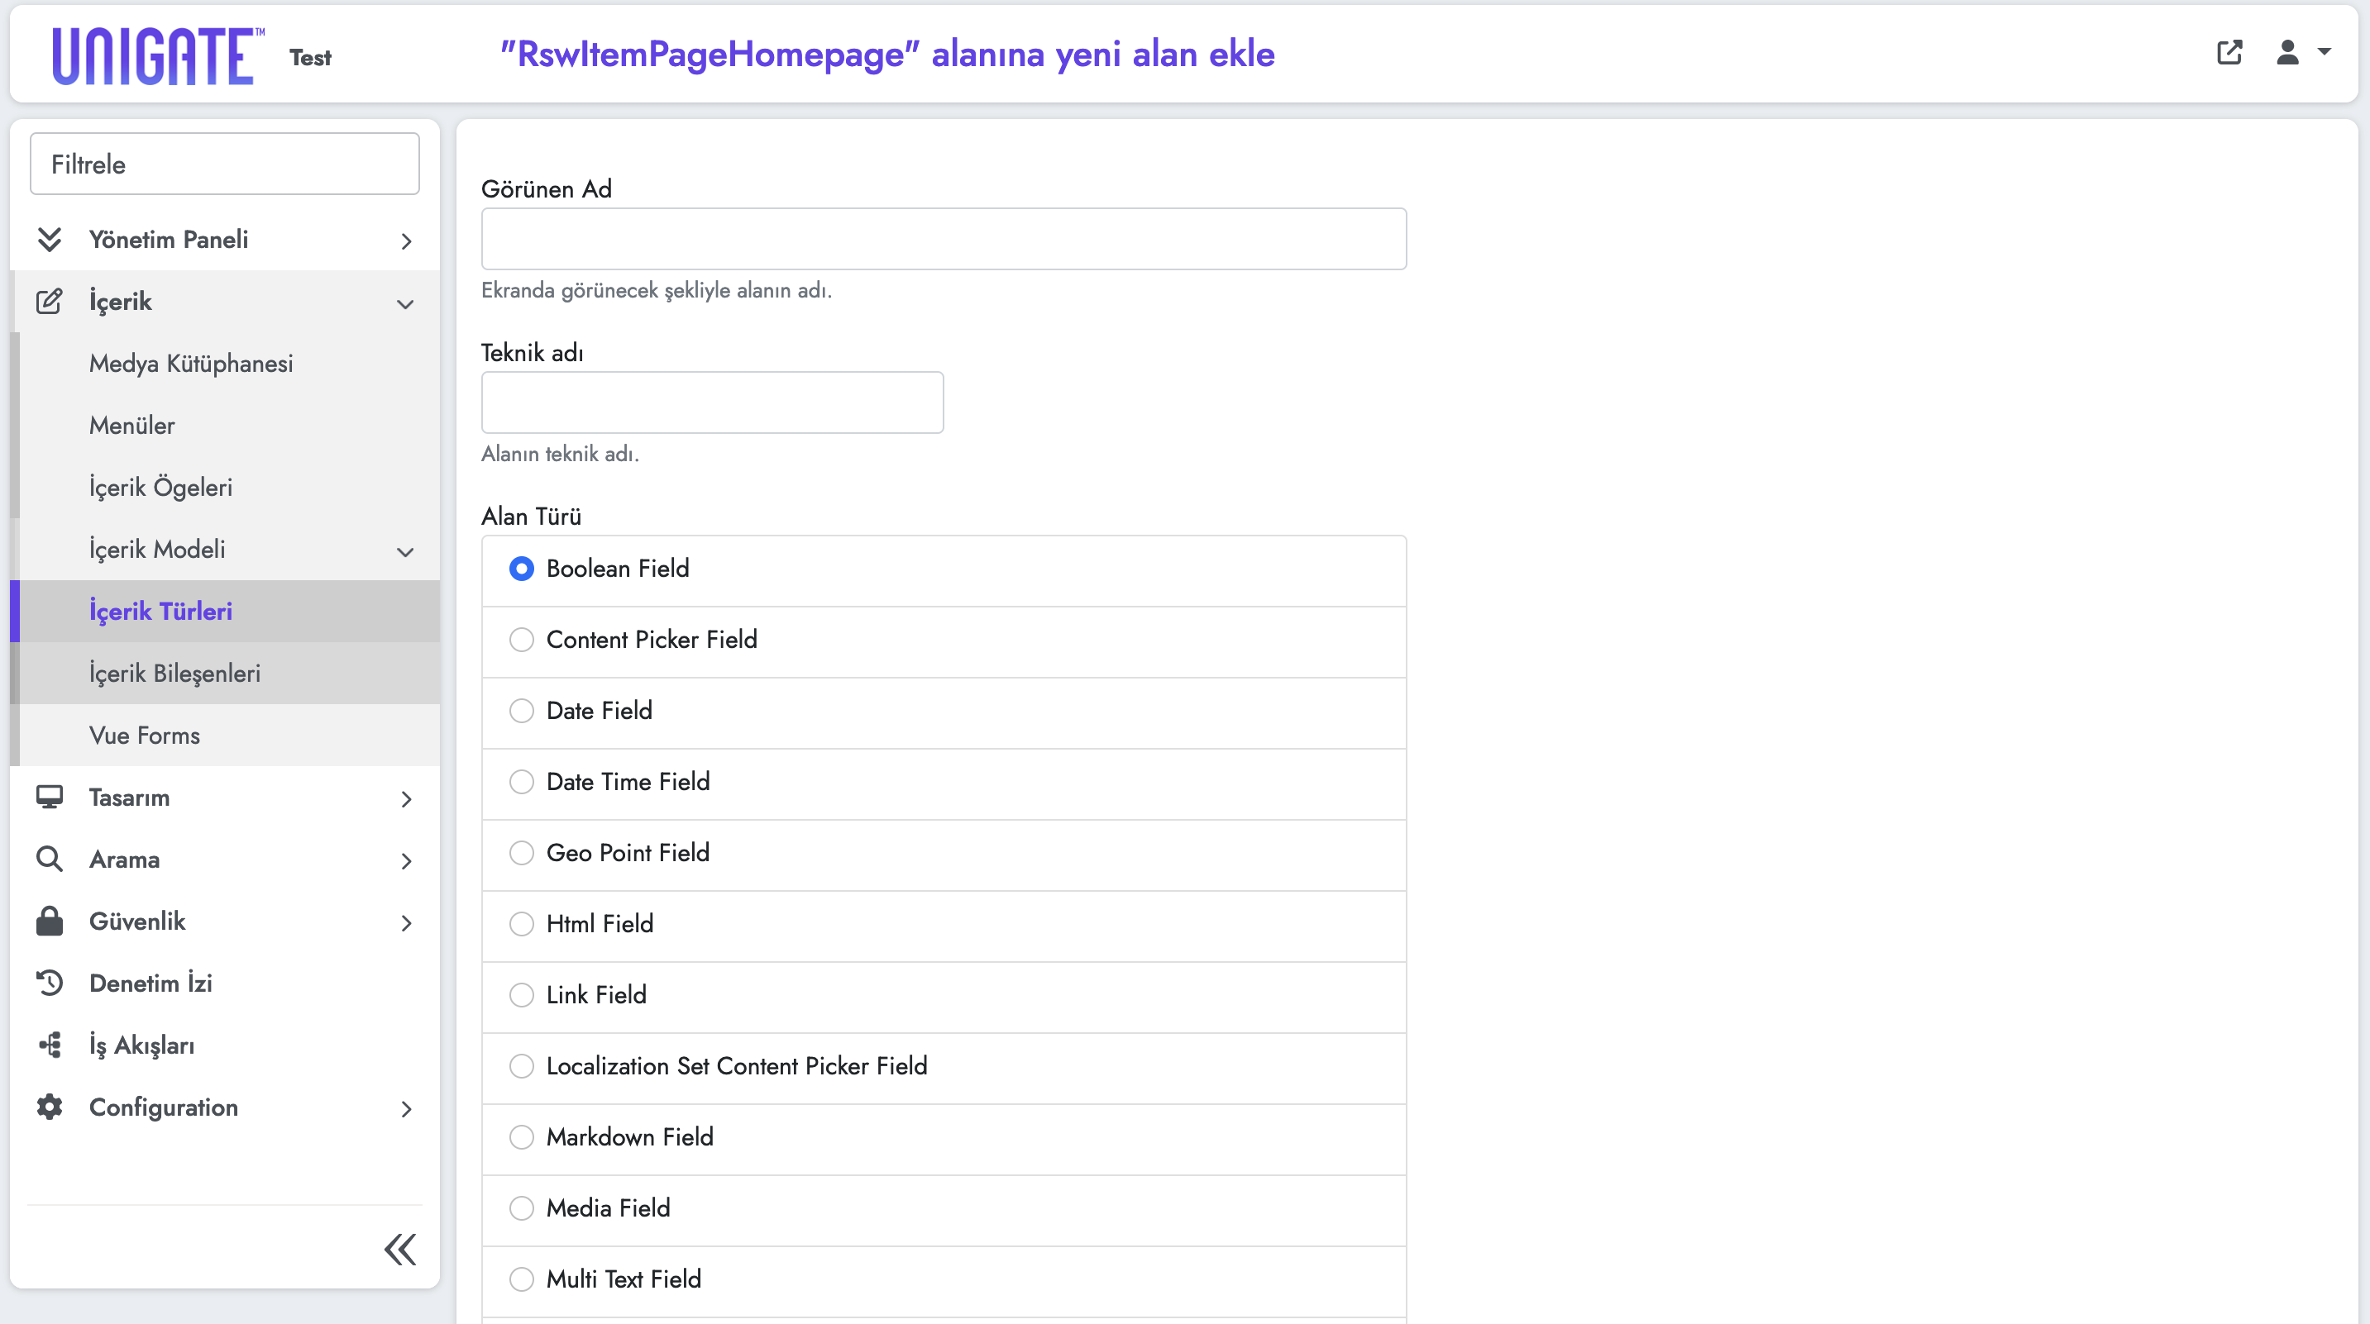Select the Geo Point Field radio
Viewport: 2370px width, 1324px height.
tap(522, 852)
